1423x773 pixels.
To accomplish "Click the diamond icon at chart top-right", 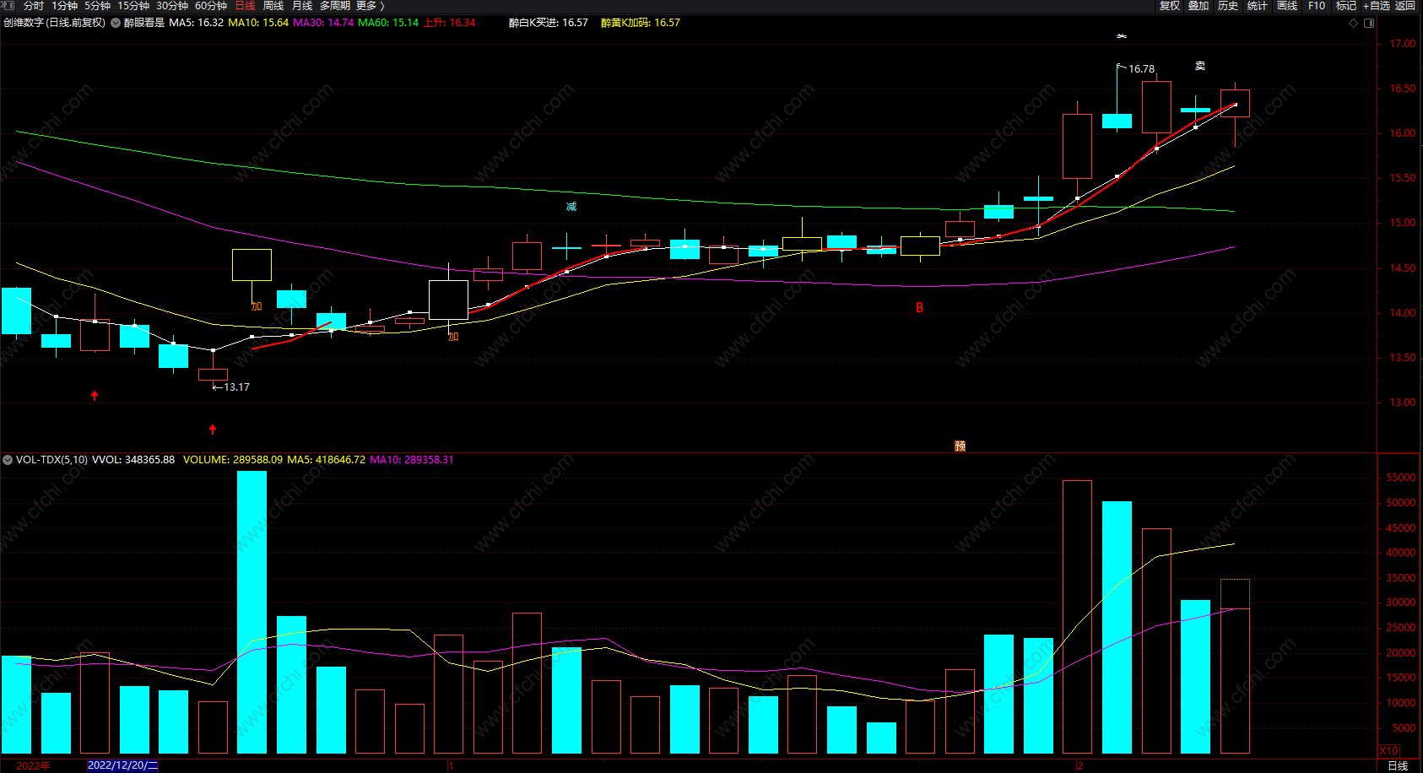I will click(x=1353, y=23).
